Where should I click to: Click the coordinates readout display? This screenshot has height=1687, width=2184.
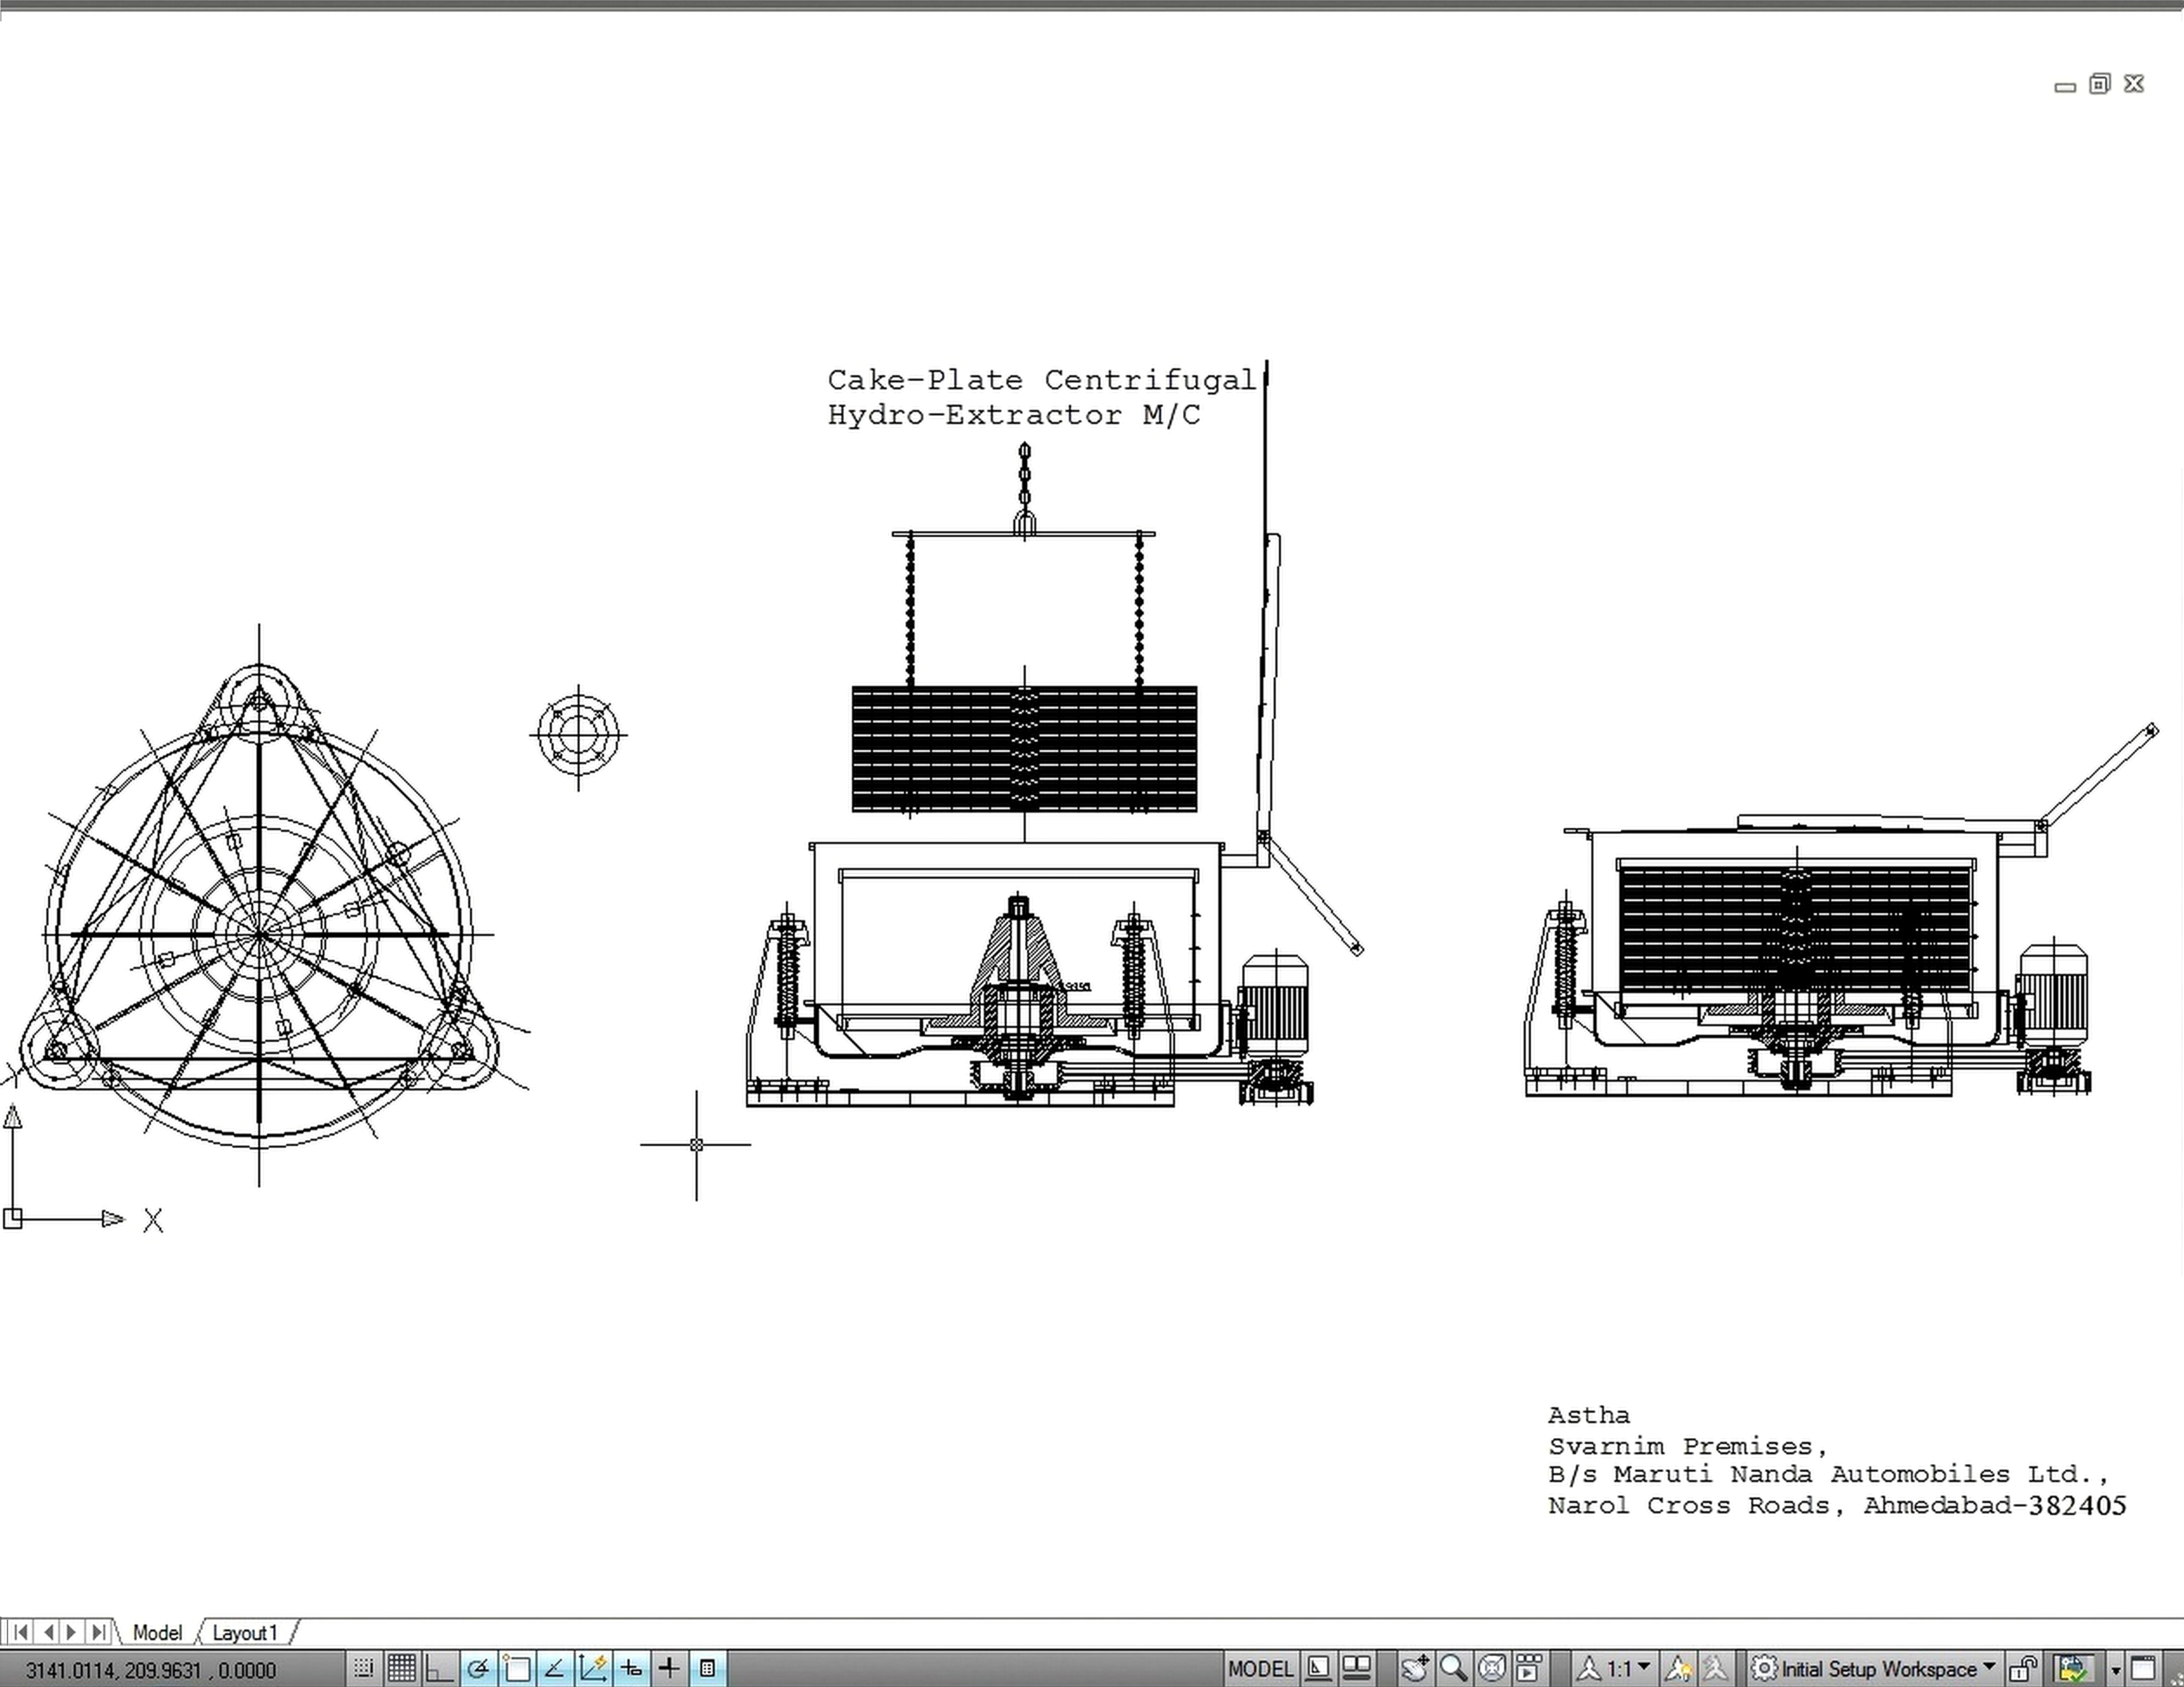point(150,1670)
